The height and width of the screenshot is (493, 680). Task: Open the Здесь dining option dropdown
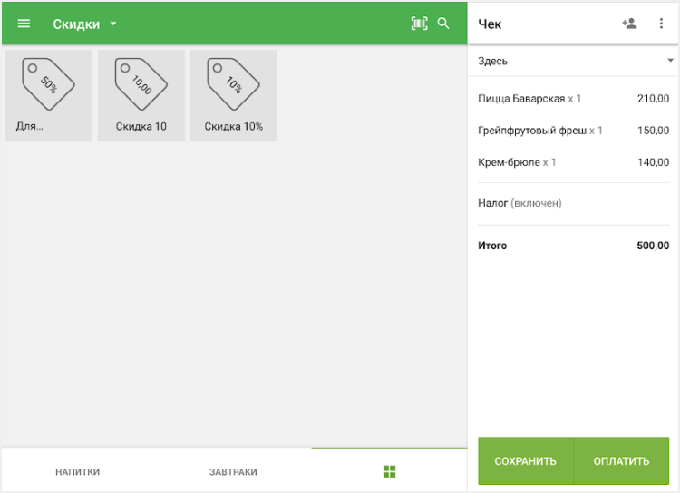[x=574, y=61]
